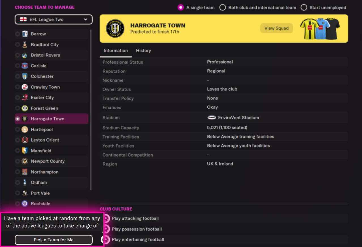
Task: Switch to the Information tab
Action: point(116,51)
